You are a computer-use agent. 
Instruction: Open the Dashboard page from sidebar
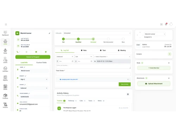pyautogui.click(x=5, y=33)
